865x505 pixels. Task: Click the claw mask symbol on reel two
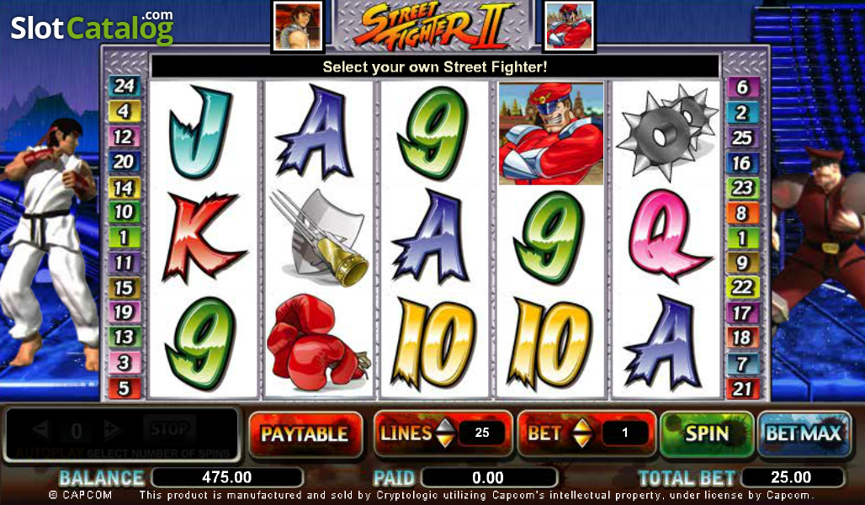320,237
